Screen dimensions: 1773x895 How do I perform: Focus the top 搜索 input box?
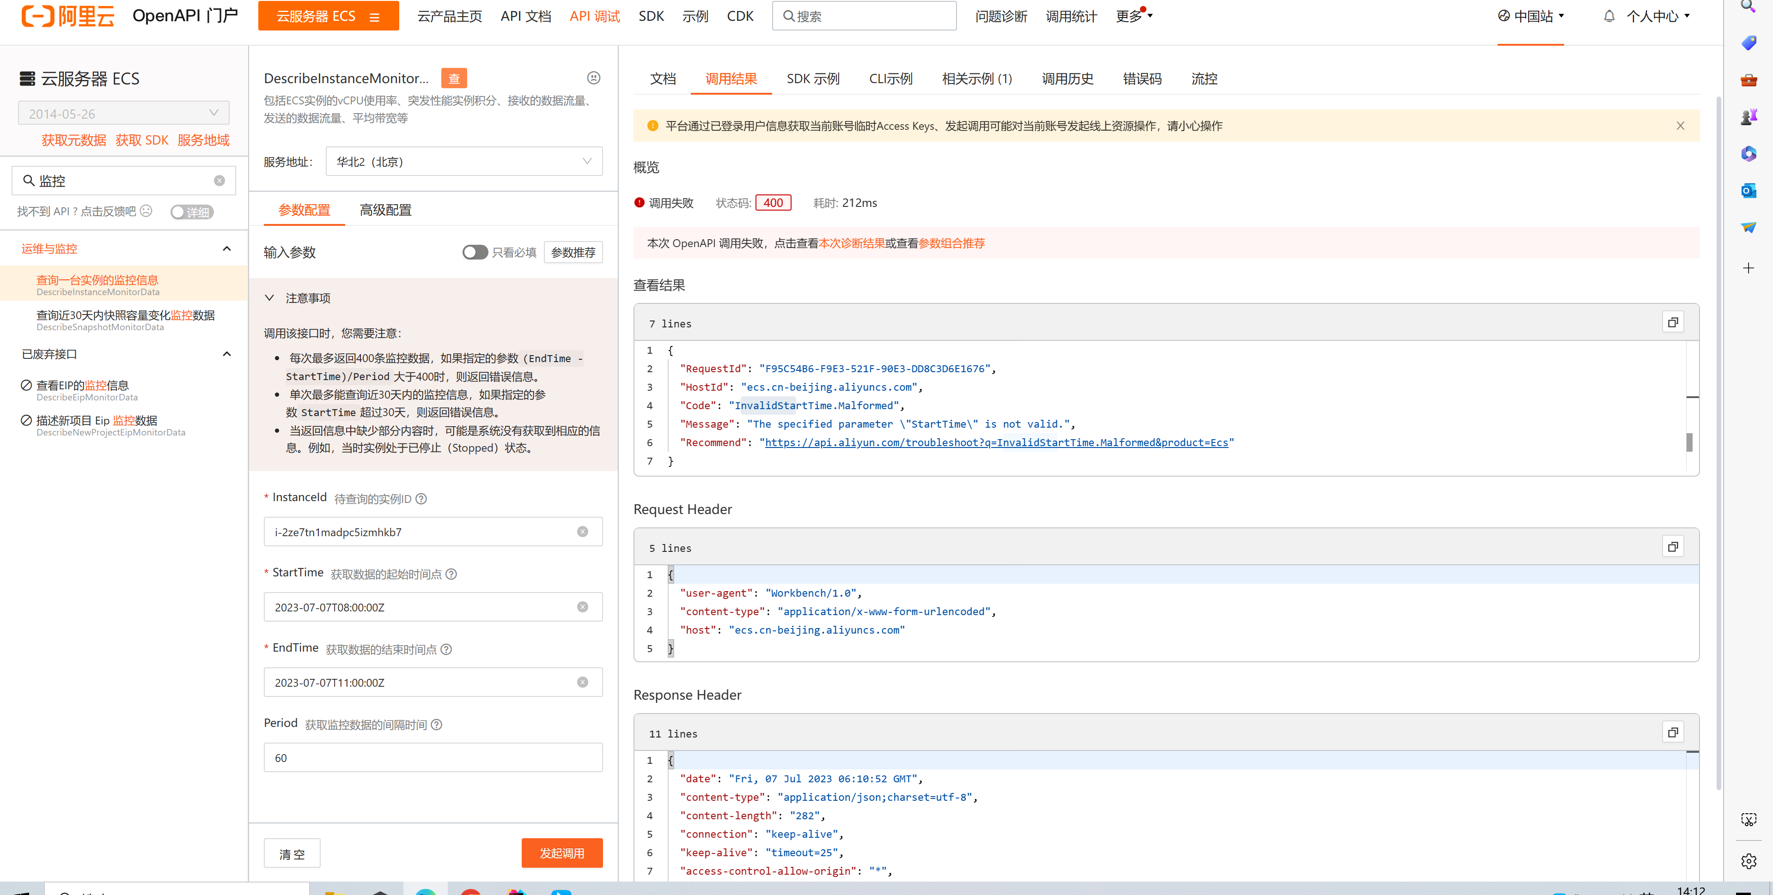tap(865, 16)
